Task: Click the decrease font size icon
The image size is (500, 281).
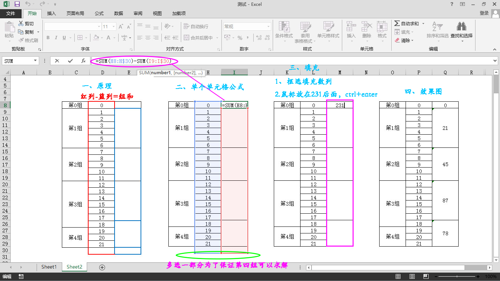Action: [x=129, y=27]
